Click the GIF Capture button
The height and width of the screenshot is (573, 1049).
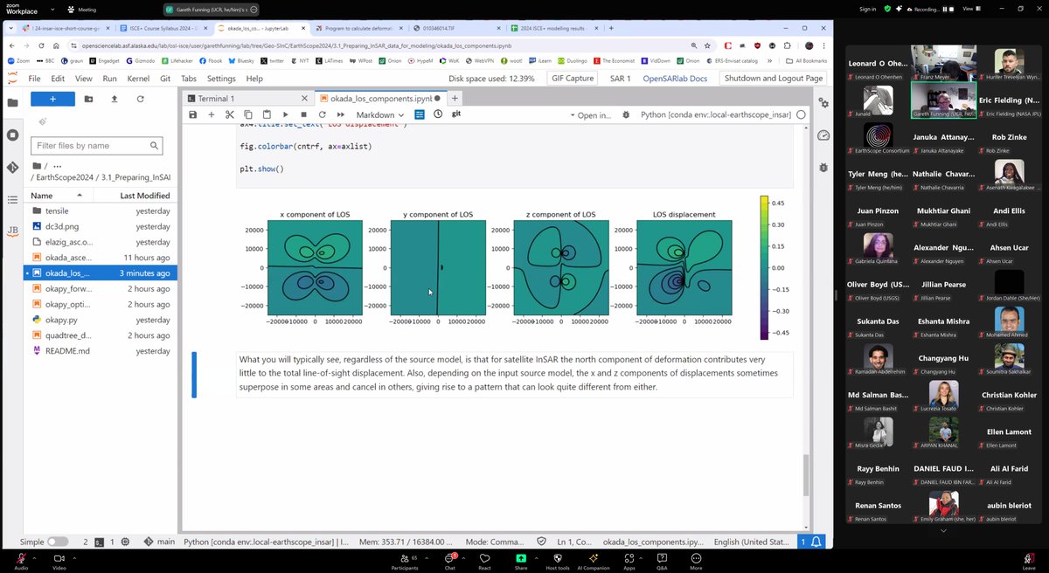[573, 79]
